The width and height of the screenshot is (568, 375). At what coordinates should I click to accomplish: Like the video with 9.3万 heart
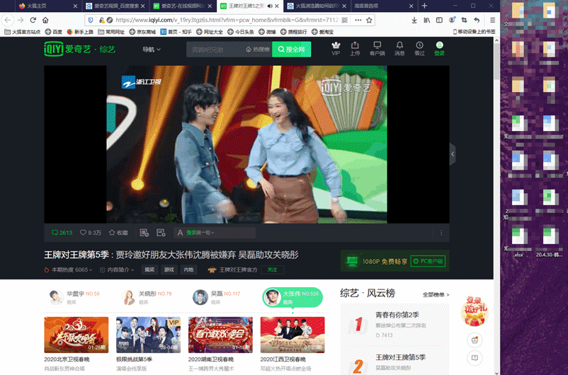click(90, 233)
